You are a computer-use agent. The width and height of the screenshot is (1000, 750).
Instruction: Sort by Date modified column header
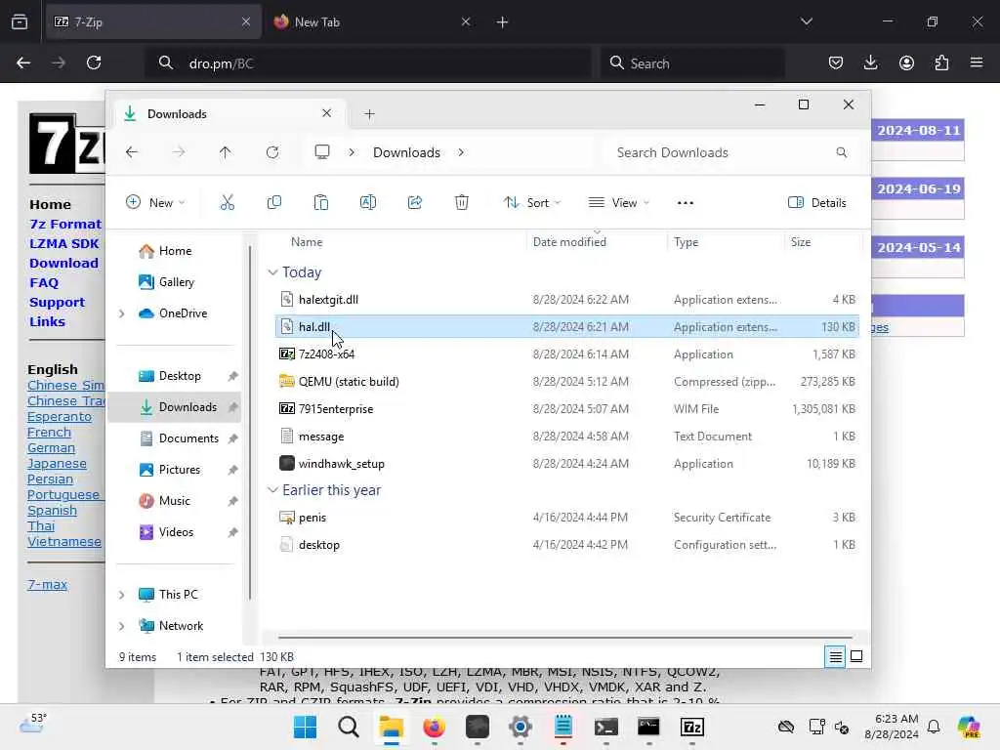click(x=569, y=242)
